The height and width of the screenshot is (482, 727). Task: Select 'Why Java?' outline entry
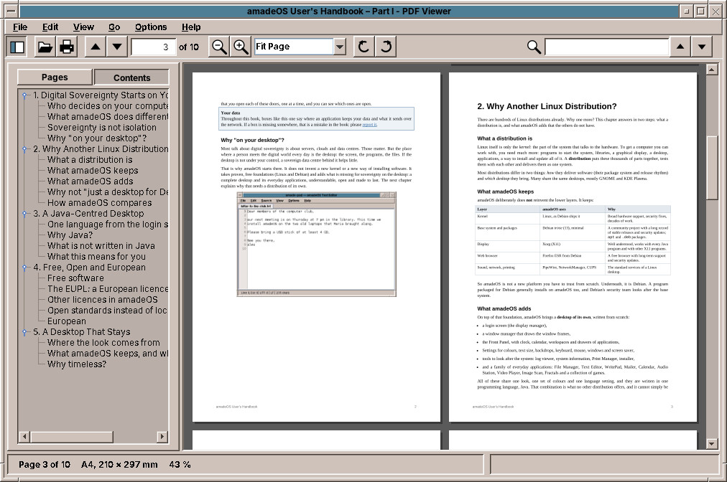coord(70,235)
